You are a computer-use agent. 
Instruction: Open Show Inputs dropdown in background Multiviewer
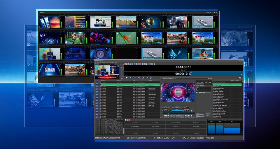(x=243, y=27)
